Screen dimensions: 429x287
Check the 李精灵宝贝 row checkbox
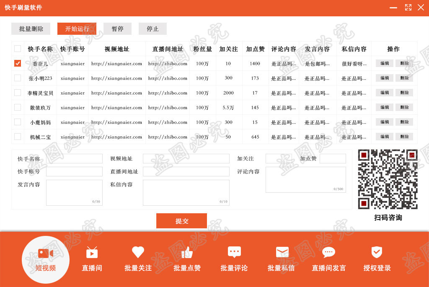pyautogui.click(x=18, y=93)
